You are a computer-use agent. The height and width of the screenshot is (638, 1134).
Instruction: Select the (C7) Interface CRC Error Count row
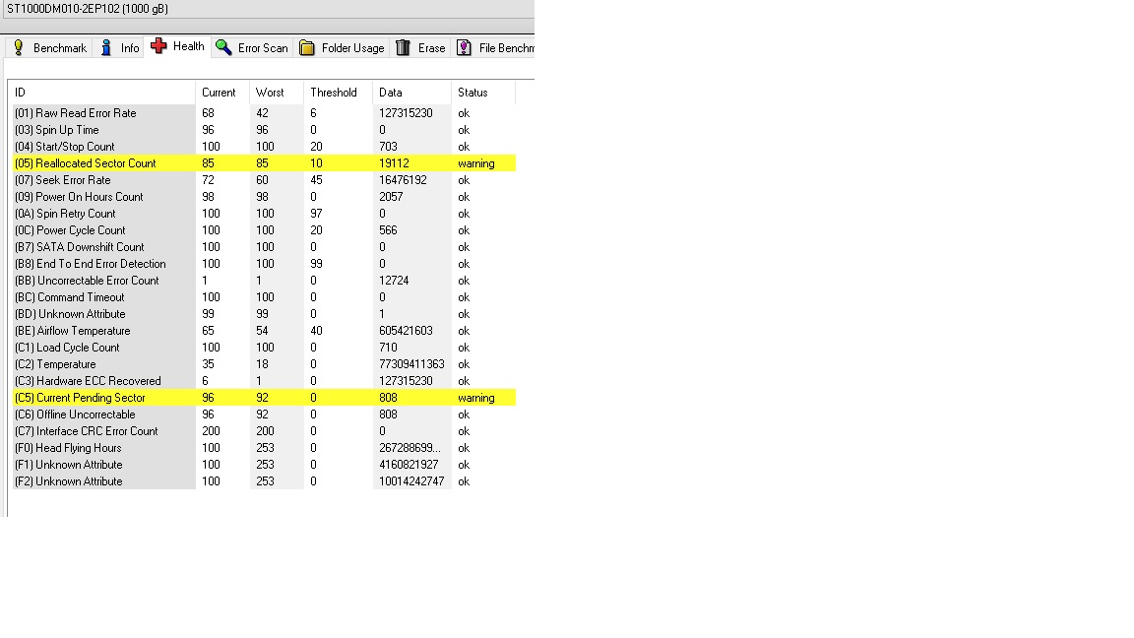point(264,431)
